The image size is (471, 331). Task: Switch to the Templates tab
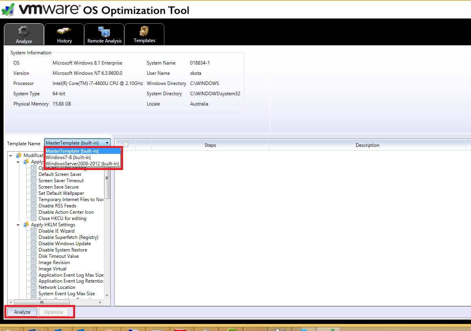pyautogui.click(x=144, y=34)
